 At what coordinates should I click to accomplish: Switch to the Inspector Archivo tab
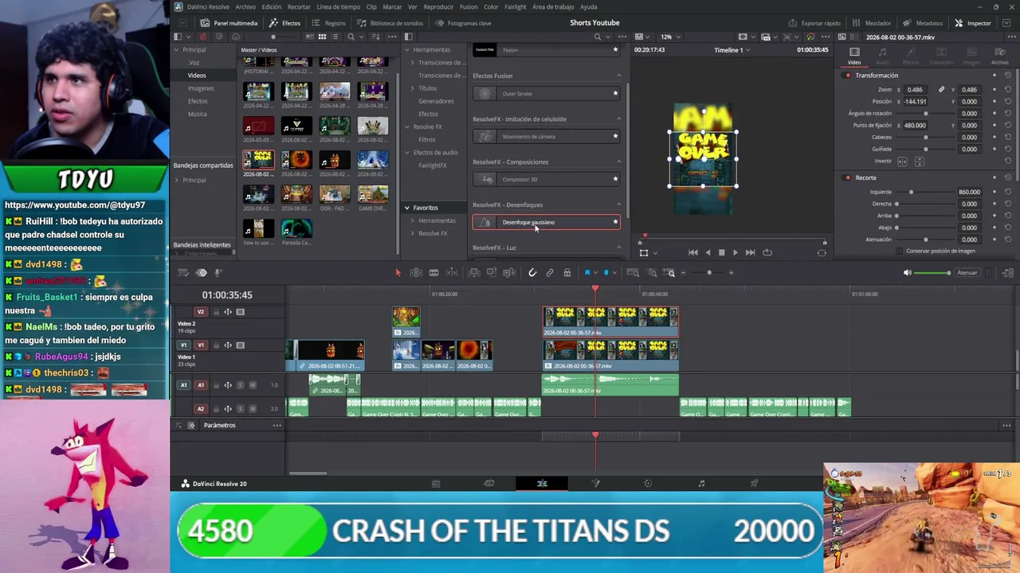[999, 56]
